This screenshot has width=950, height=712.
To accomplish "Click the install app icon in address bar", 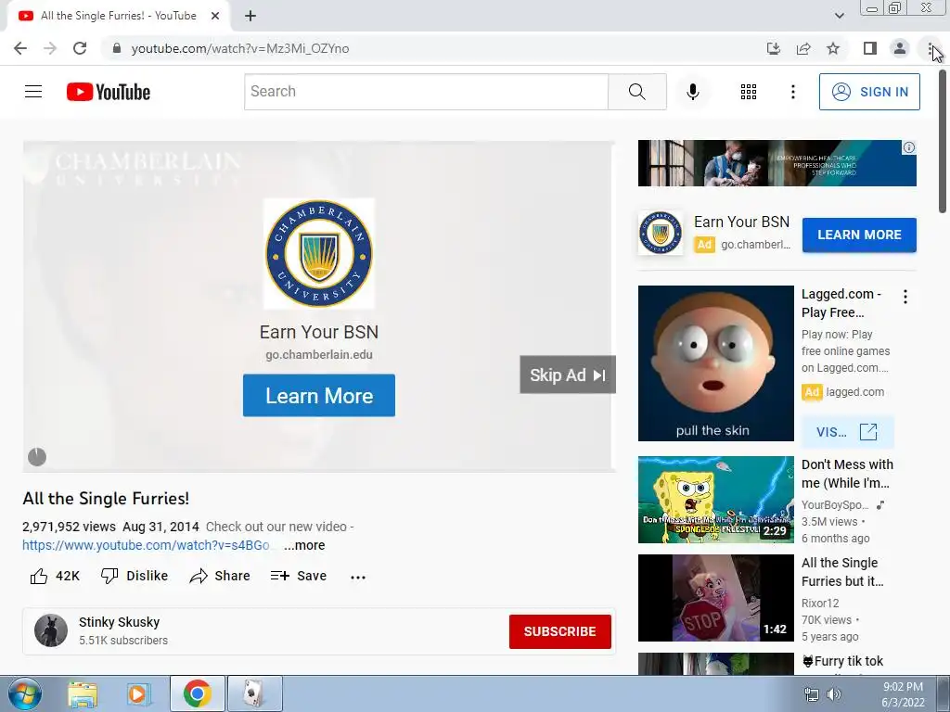I will click(x=773, y=48).
